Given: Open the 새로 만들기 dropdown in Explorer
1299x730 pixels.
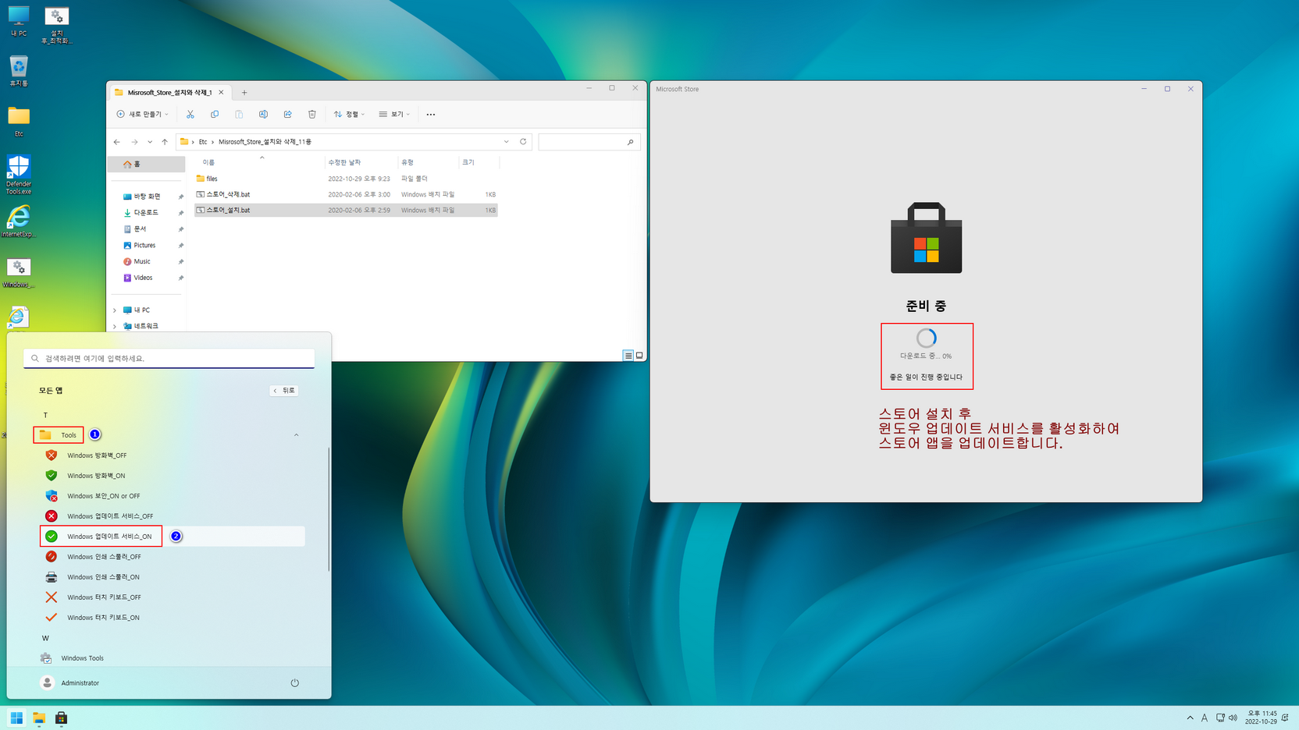Looking at the screenshot, I should pyautogui.click(x=142, y=115).
